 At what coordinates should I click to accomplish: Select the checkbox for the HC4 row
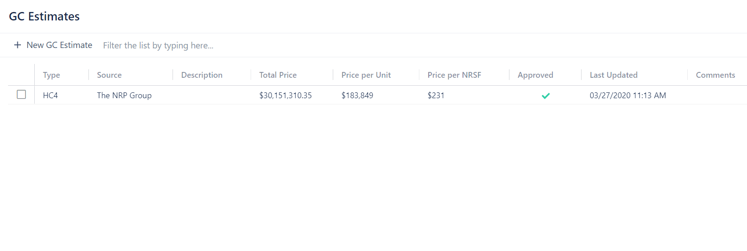click(x=21, y=95)
